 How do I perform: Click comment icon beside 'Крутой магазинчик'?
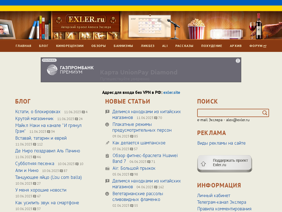pos(77,119)
